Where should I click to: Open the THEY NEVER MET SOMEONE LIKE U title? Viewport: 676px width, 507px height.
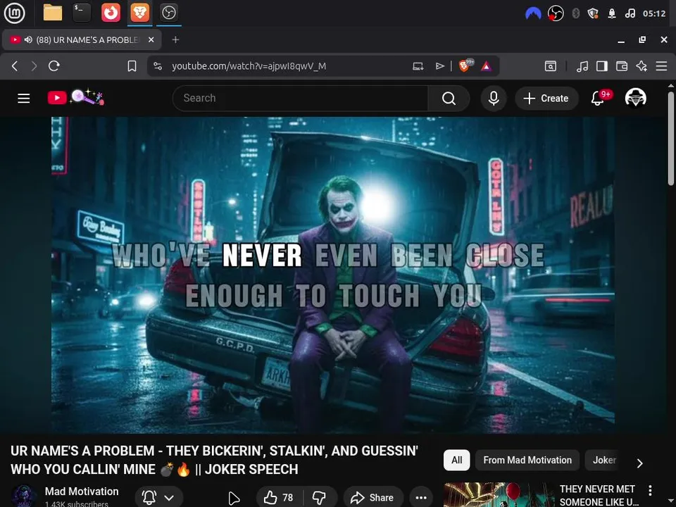point(599,495)
